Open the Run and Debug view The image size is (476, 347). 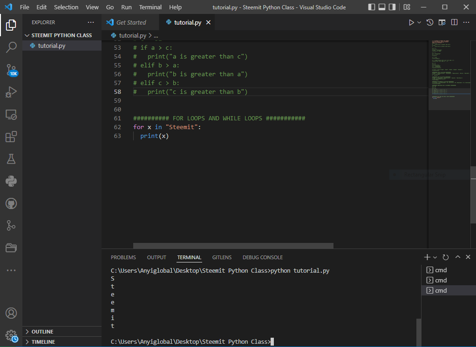tap(11, 92)
